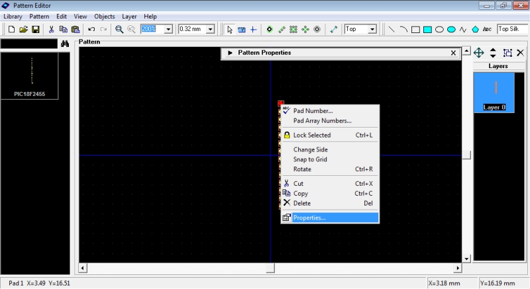This screenshot has width=530, height=289.
Task: Choose Copy in the context menu
Action: [x=330, y=193]
